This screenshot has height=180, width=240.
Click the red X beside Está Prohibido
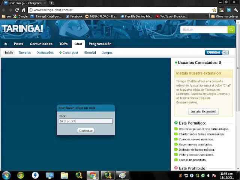pyautogui.click(x=176, y=168)
